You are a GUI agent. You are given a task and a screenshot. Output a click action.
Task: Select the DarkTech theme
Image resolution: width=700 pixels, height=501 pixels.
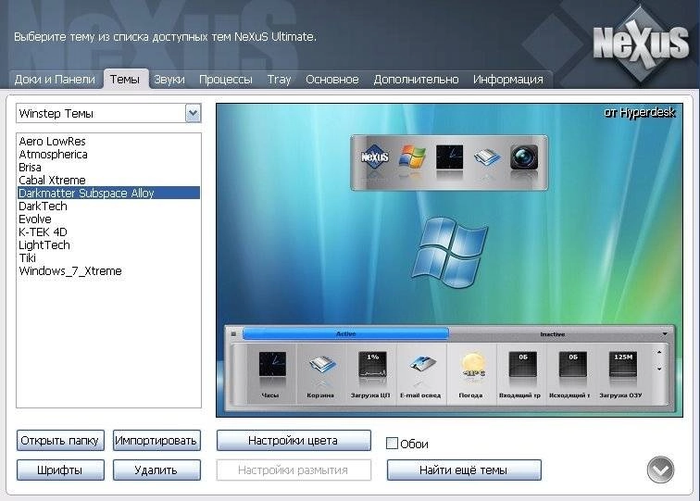[108, 206]
